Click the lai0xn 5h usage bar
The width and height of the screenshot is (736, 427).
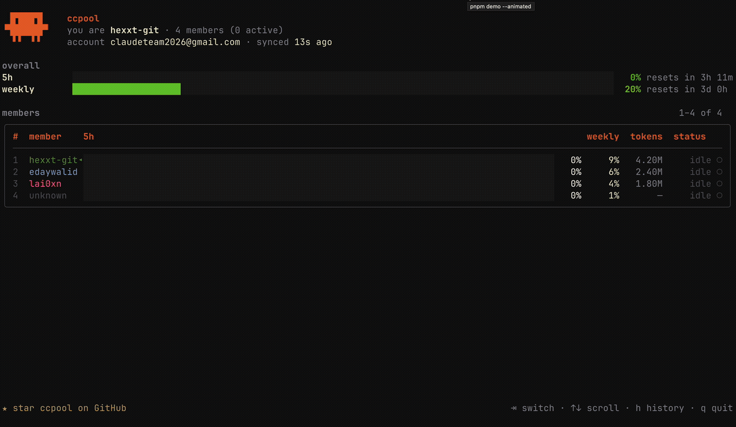319,184
